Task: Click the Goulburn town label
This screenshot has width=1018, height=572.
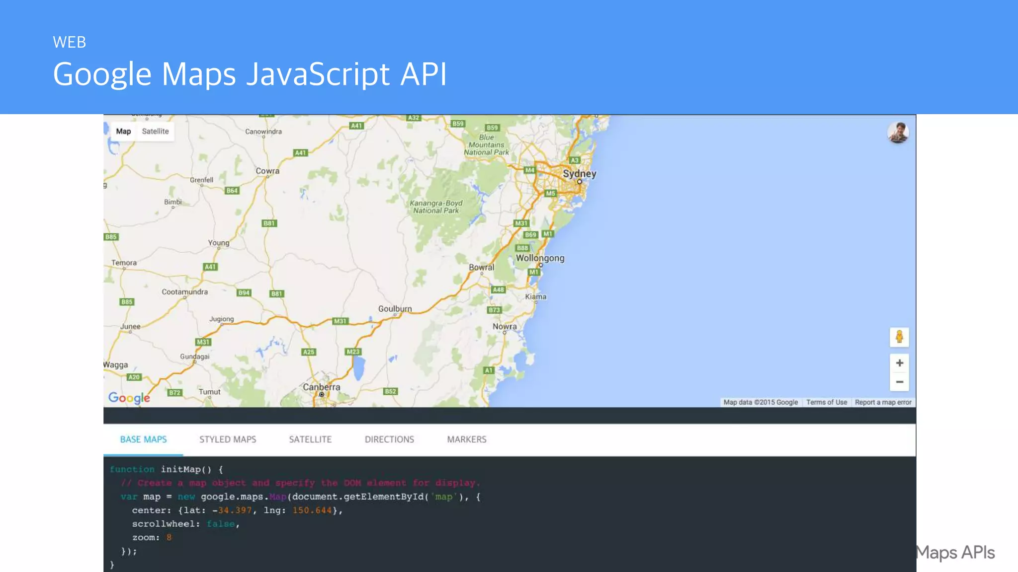Action: pyautogui.click(x=395, y=309)
